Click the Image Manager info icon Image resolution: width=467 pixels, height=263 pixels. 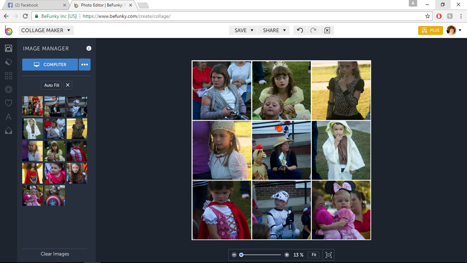(89, 48)
